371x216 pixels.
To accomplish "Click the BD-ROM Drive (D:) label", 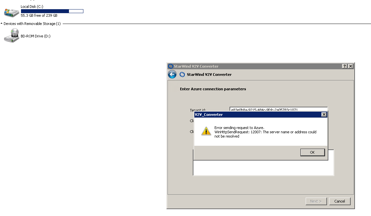I will click(35, 36).
